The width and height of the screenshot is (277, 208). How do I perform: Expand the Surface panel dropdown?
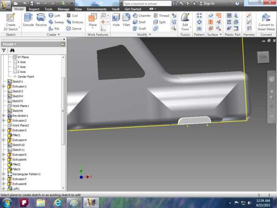pyautogui.click(x=214, y=34)
